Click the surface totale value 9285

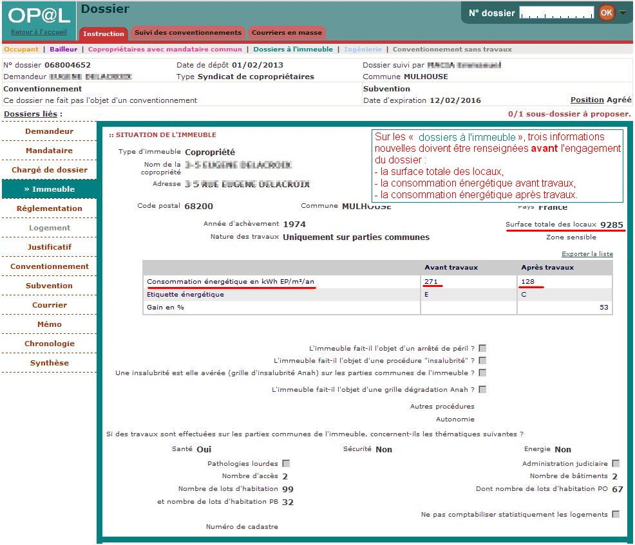(x=612, y=225)
